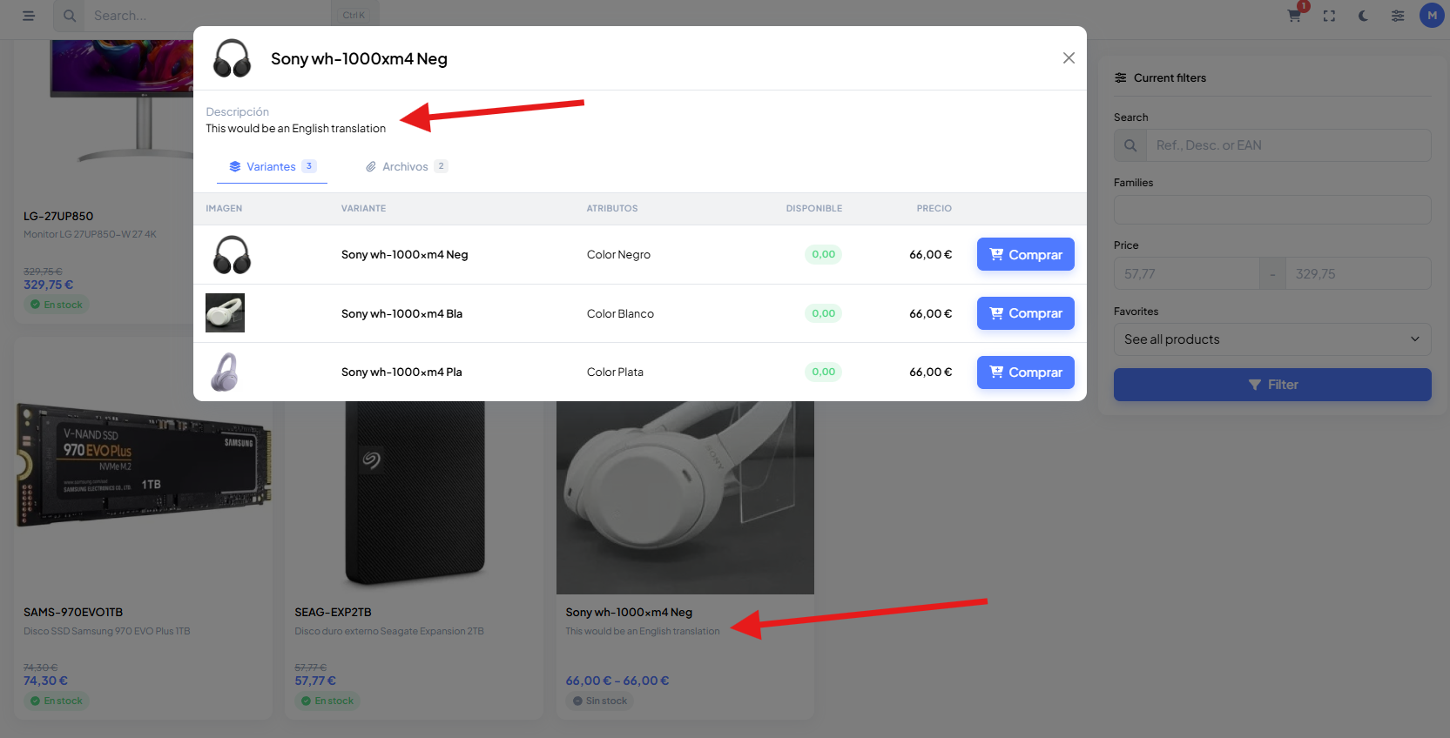
Task: Click the headphones image in dialog header
Action: click(233, 58)
